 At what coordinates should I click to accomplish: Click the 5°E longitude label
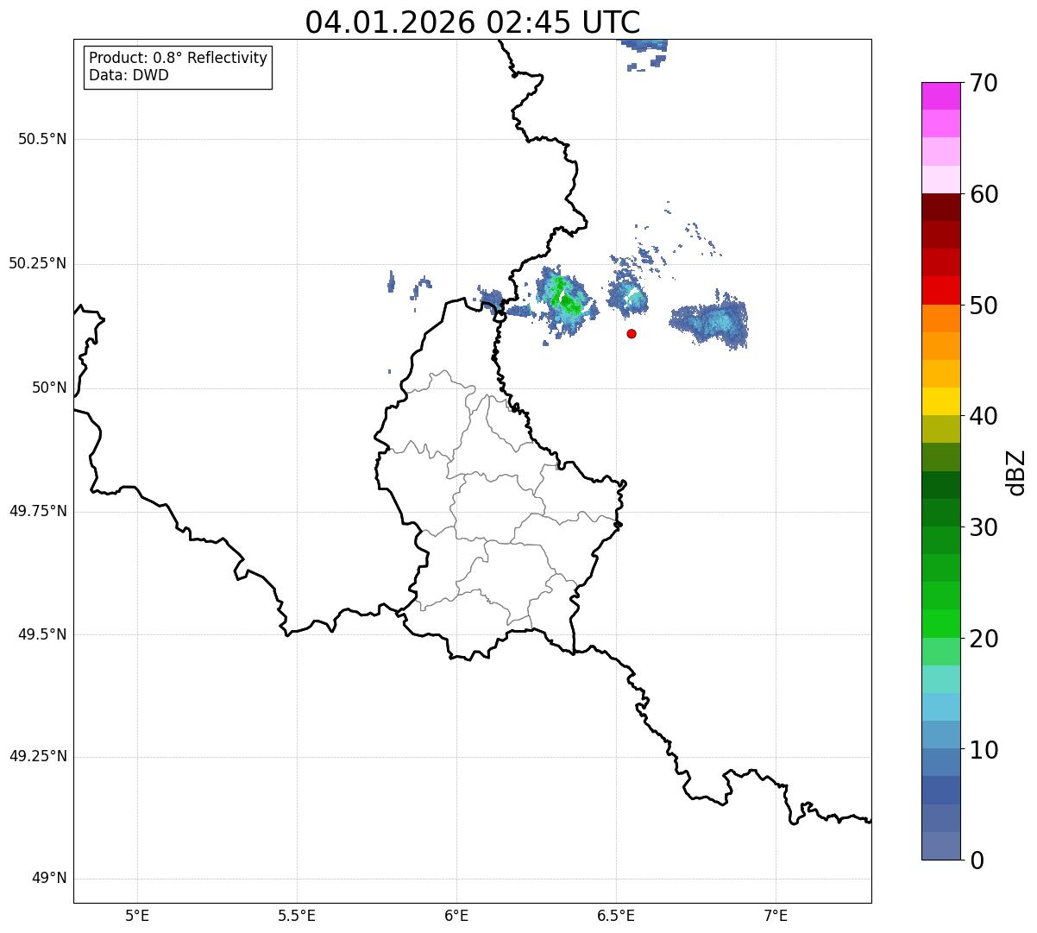tap(137, 916)
